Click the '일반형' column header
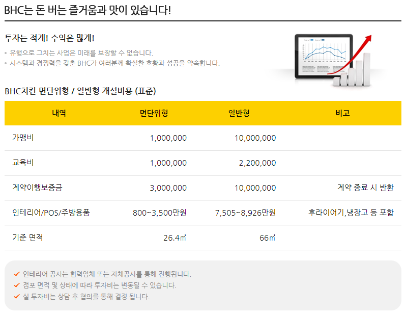Screen dimensions: 406x315 pos(239,113)
